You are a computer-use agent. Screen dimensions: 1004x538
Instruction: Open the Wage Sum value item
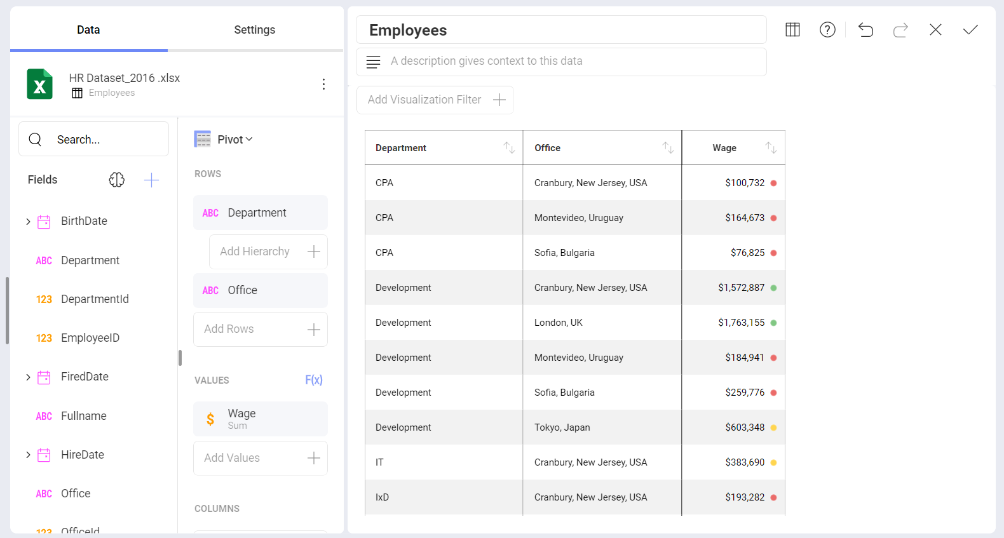click(261, 419)
